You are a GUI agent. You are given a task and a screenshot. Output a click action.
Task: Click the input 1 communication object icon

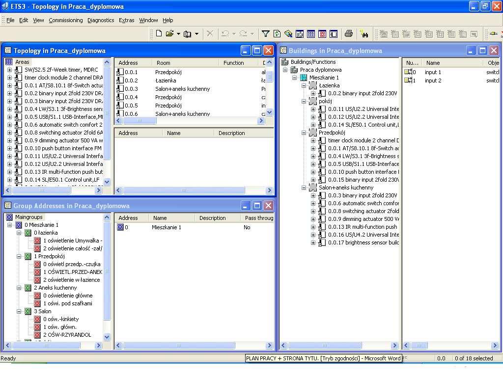coord(408,72)
